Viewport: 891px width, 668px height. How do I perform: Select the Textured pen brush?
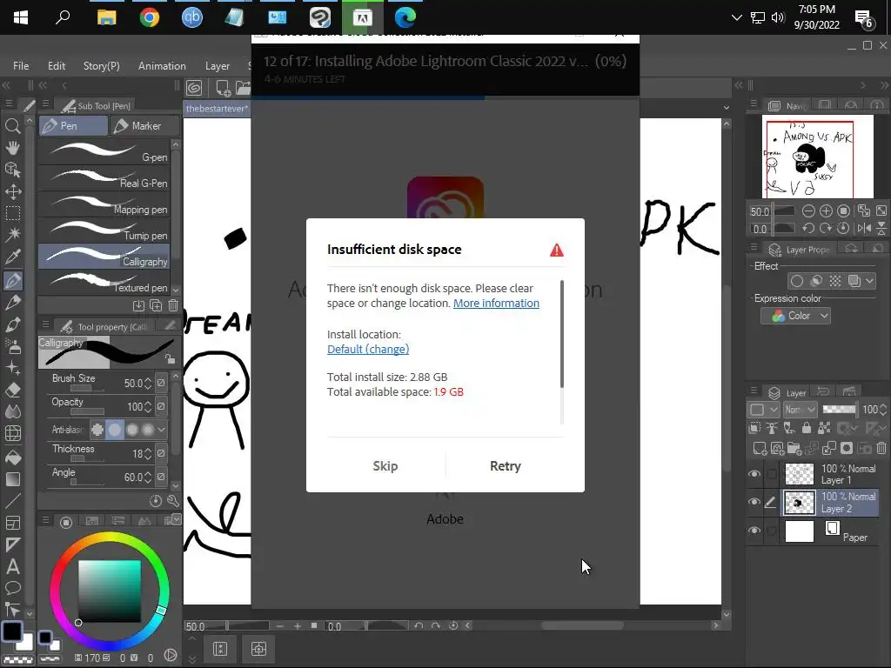104,283
